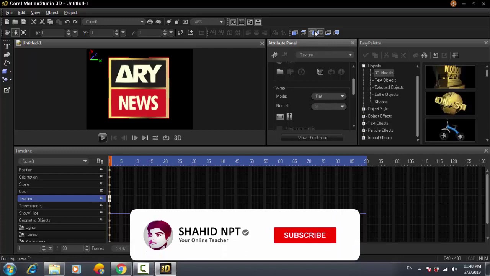
Task: Open the Cube0 object dropdown in toolbar
Action: pyautogui.click(x=114, y=22)
